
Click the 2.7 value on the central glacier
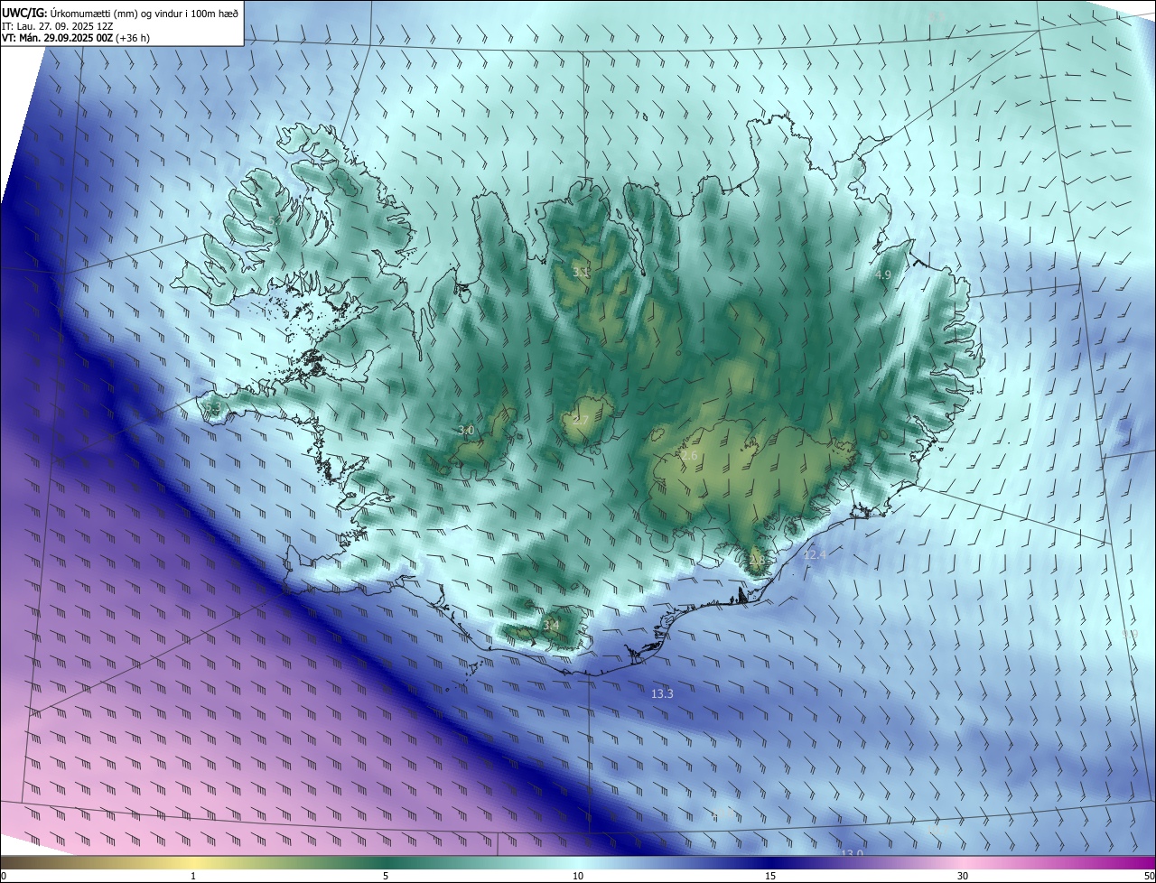tap(580, 422)
